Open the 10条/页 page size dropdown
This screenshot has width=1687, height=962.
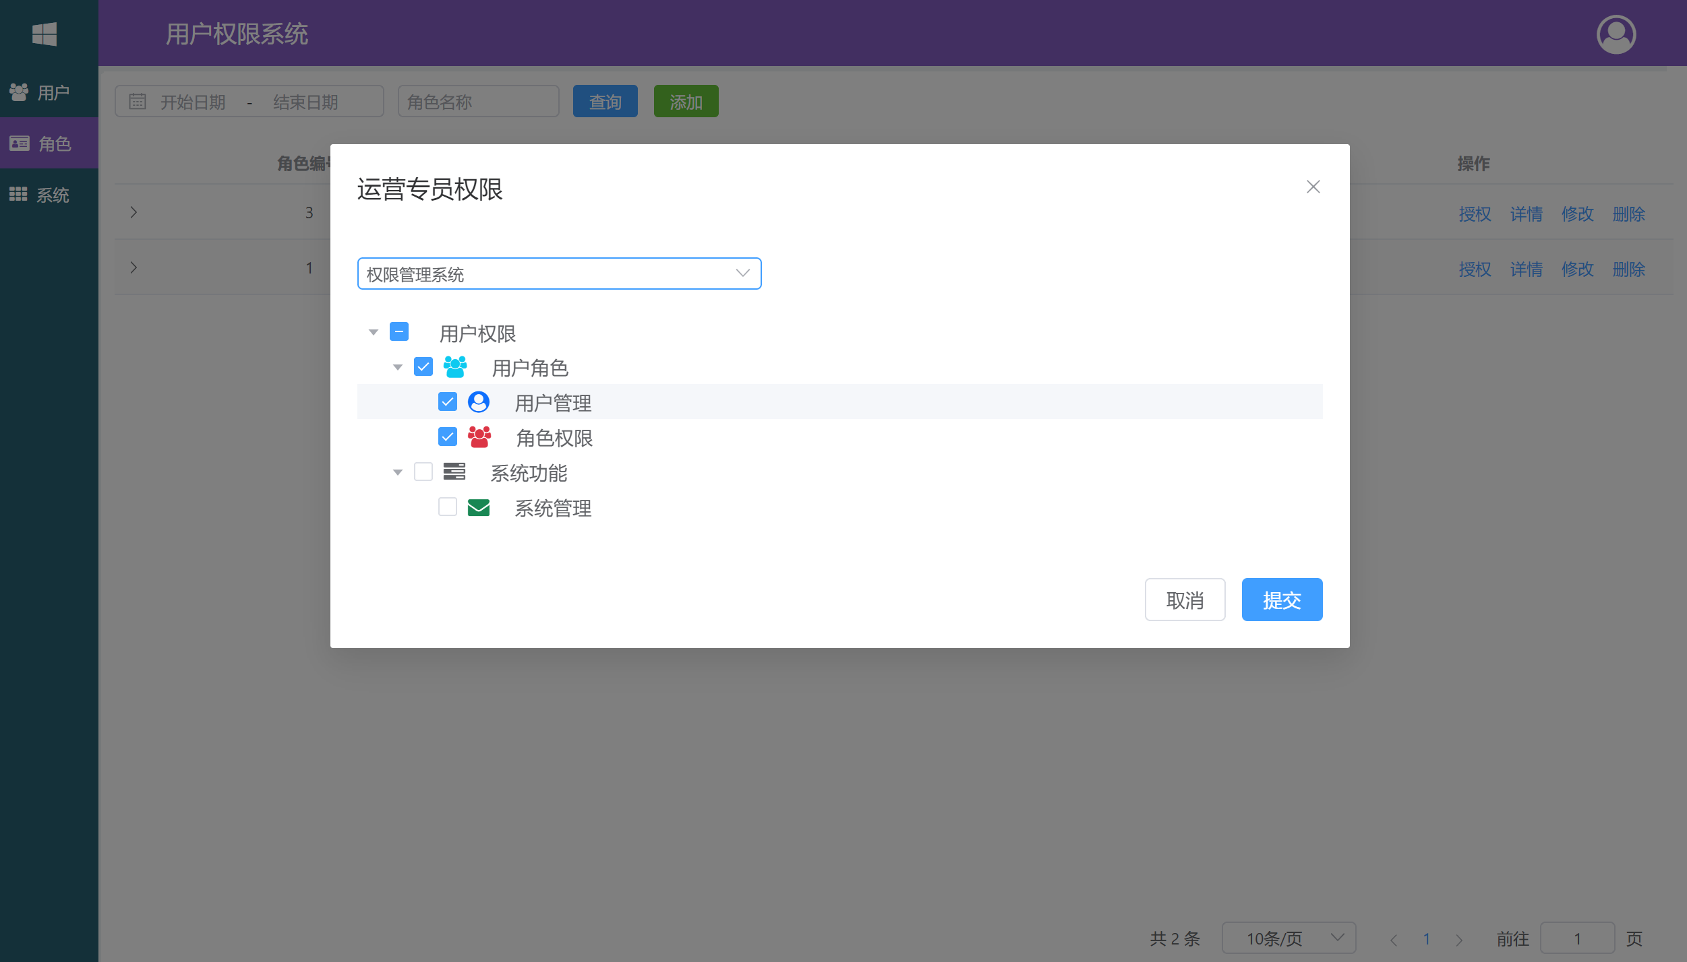(x=1289, y=938)
